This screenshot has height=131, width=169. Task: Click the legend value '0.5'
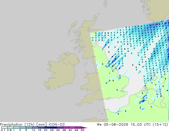coord(9,130)
